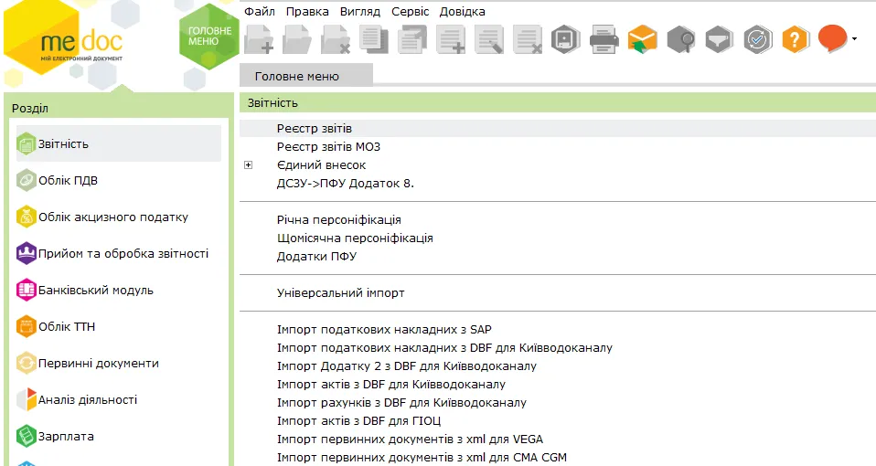Switch to the Головне меню tab
The width and height of the screenshot is (876, 466).
[x=306, y=76]
